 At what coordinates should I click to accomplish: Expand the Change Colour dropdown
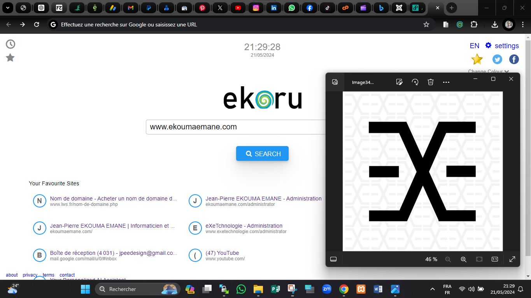489,71
